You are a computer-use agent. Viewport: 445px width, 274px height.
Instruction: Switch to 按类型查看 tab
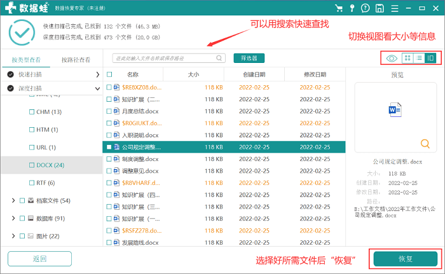26,60
